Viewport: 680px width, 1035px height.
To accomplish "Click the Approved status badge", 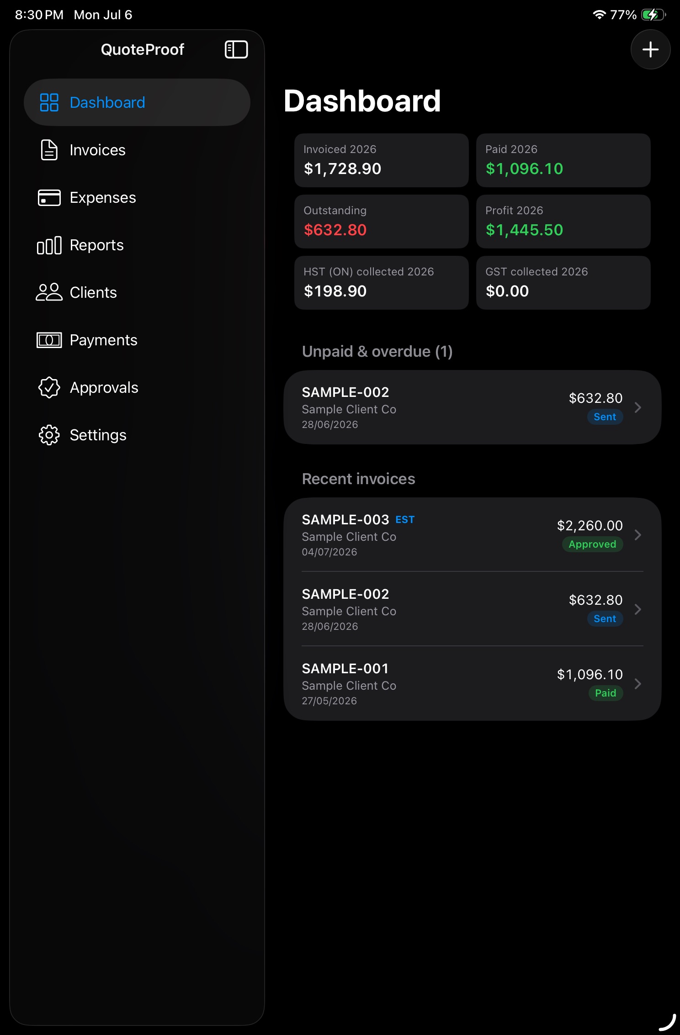I will click(x=592, y=544).
